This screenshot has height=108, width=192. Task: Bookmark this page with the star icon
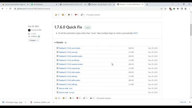click(165, 9)
